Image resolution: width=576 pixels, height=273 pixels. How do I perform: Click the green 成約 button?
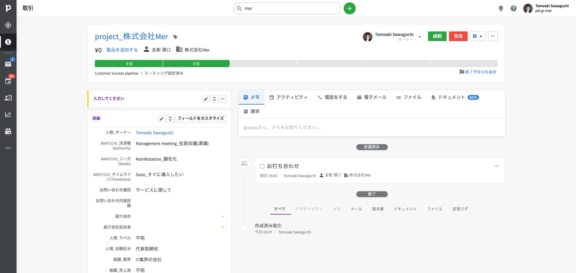point(437,36)
